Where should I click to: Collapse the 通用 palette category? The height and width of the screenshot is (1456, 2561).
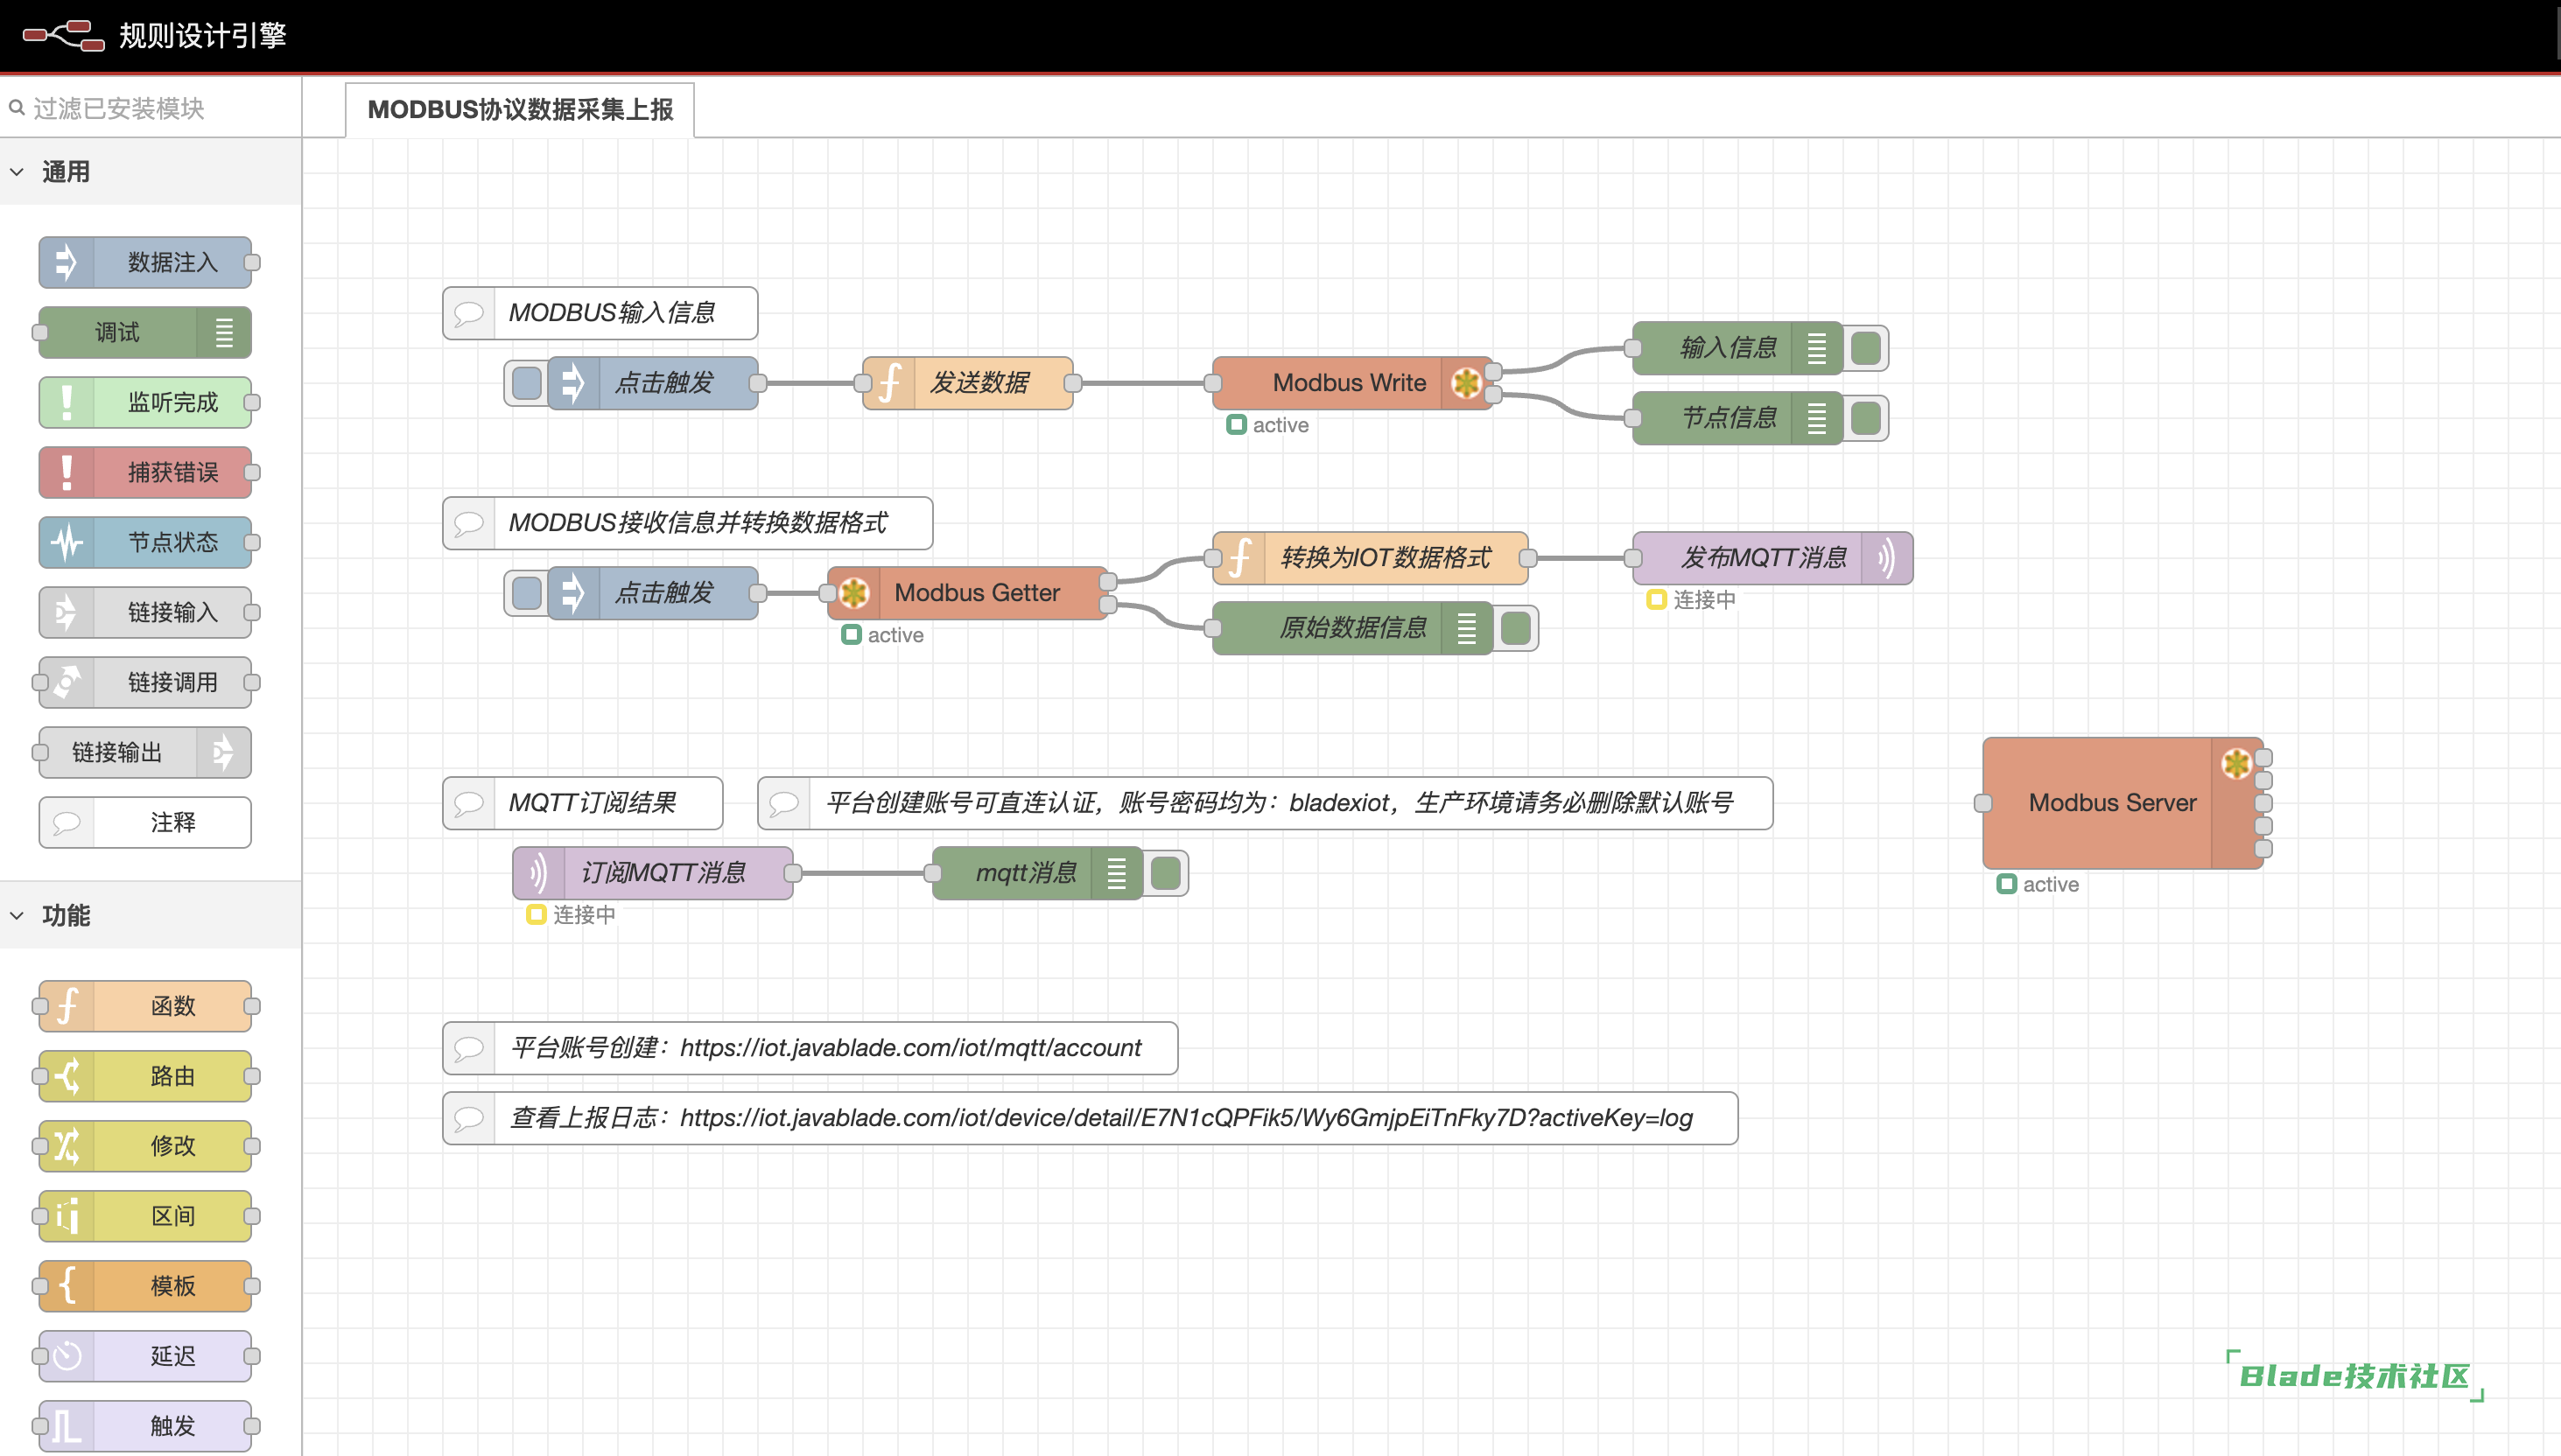(x=18, y=172)
